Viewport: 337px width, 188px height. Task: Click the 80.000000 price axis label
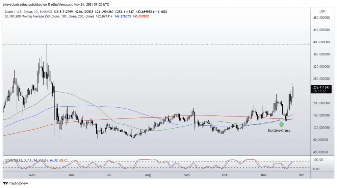click(321, 140)
